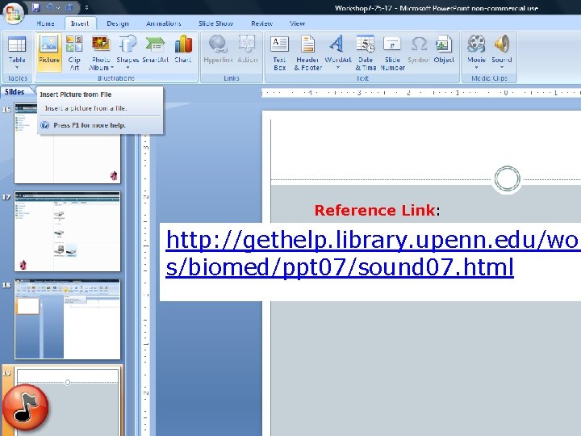Image resolution: width=581 pixels, height=436 pixels.
Task: Expand the Movie dropdown arrow
Action: point(476,68)
